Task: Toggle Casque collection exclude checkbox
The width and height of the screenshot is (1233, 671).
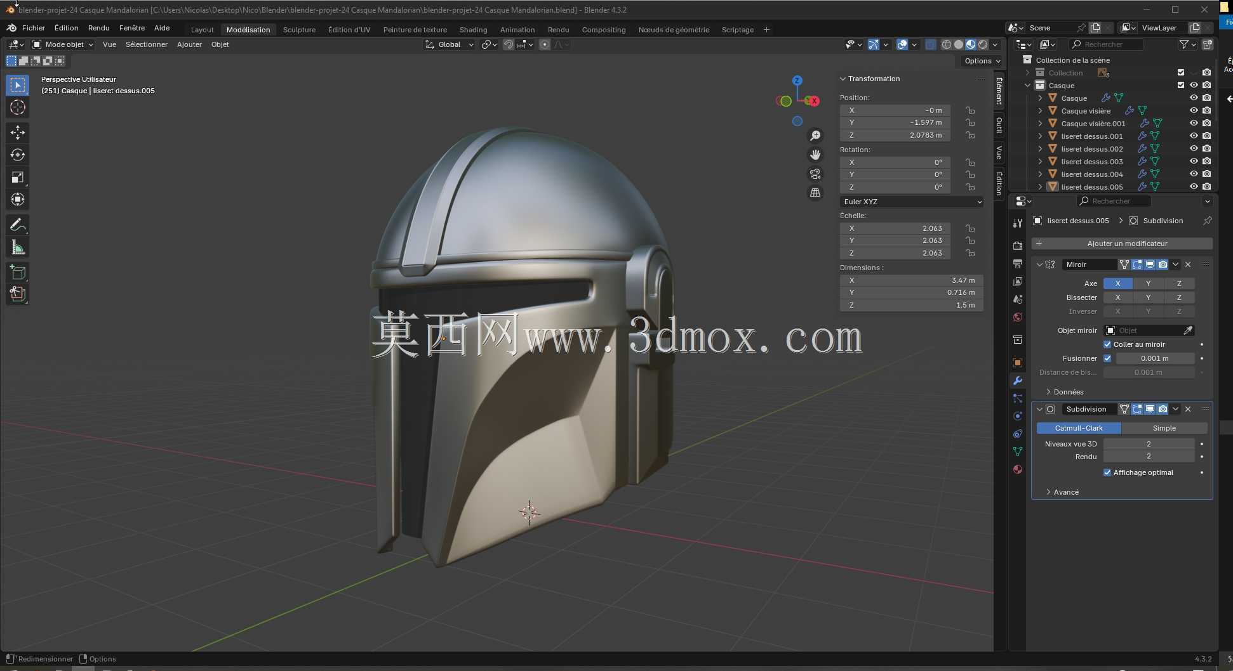Action: tap(1181, 85)
